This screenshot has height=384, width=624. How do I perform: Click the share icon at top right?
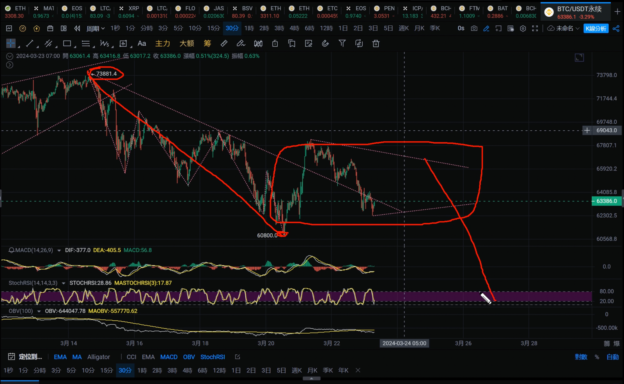coord(616,28)
